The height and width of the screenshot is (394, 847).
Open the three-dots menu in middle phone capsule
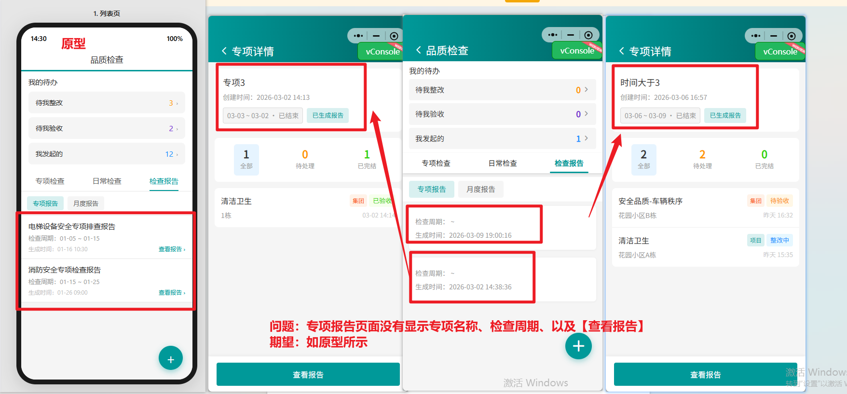coord(553,35)
